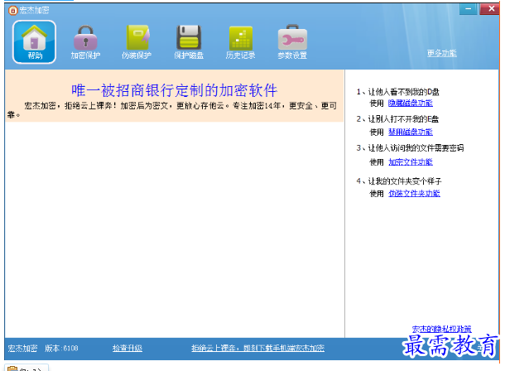Close the 宏杰加密 window
This screenshot has height=371, width=505.
click(489, 8)
